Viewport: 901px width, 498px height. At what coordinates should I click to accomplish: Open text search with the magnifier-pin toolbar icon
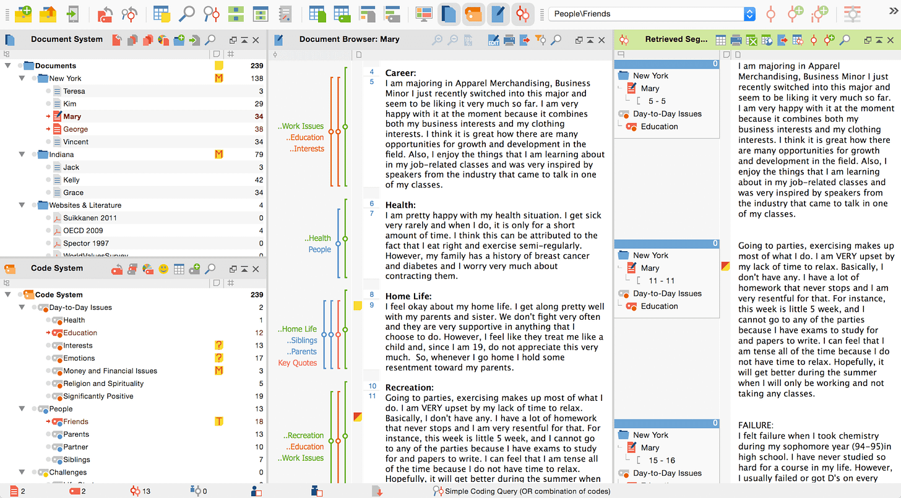click(x=212, y=13)
